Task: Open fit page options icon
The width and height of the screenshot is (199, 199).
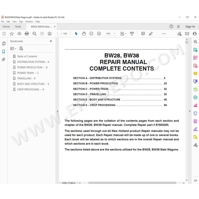Action: [x=123, y=34]
